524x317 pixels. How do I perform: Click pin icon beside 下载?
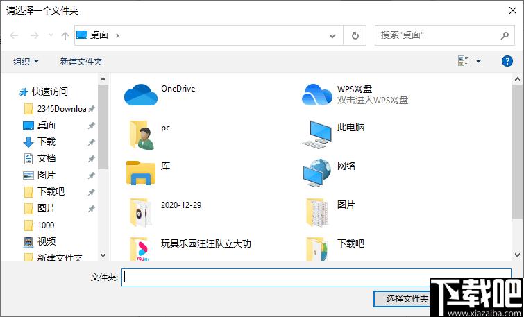[91, 142]
